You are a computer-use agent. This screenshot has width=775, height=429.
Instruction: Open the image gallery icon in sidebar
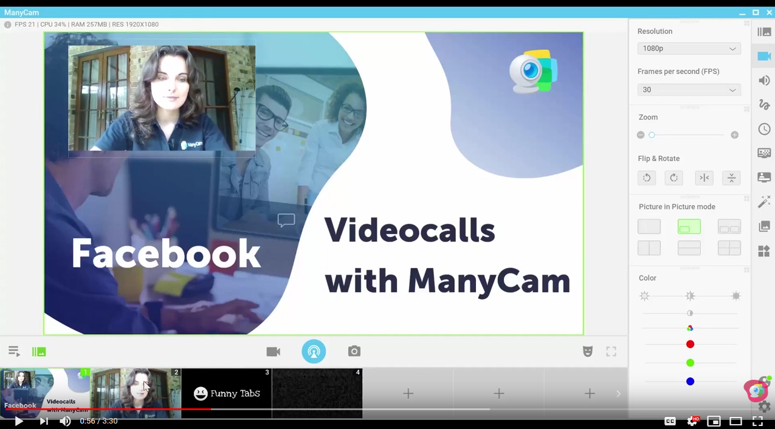tap(764, 226)
